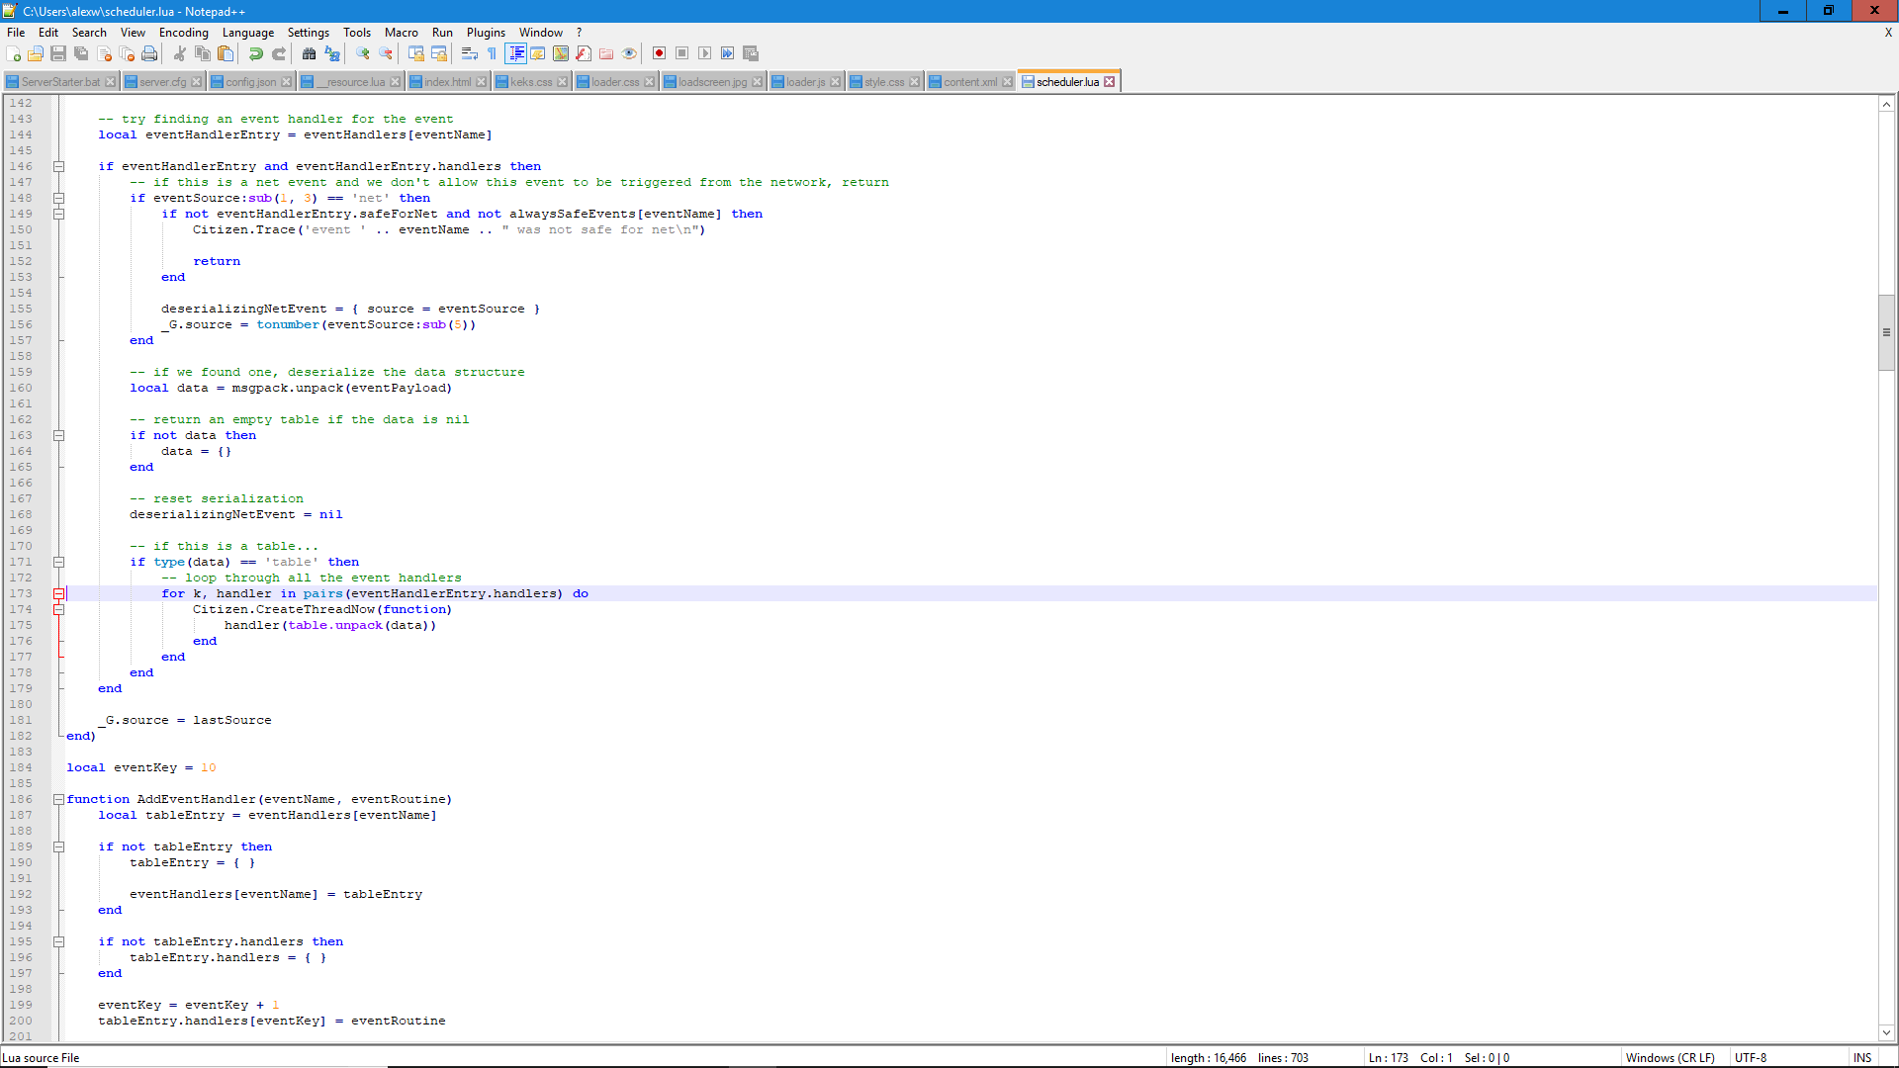Image resolution: width=1899 pixels, height=1068 pixels.
Task: Click the INS insert mode indicator
Action: pyautogui.click(x=1862, y=1058)
